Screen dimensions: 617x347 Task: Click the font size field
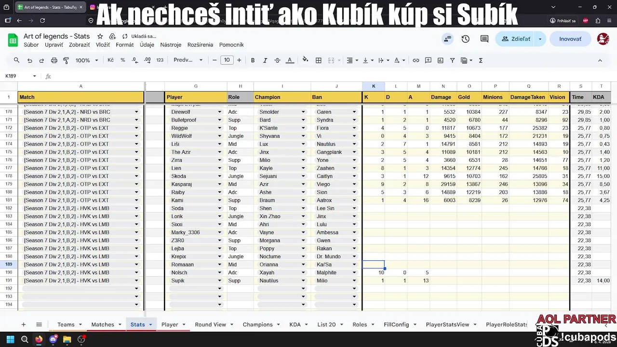coord(227,60)
